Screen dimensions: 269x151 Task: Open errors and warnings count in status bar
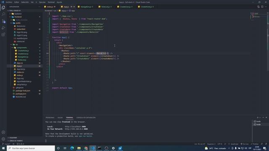(20, 144)
